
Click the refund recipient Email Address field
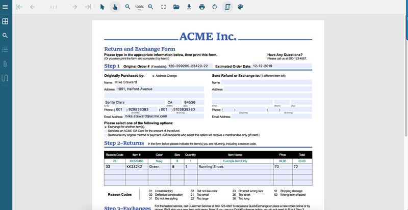click(271, 116)
